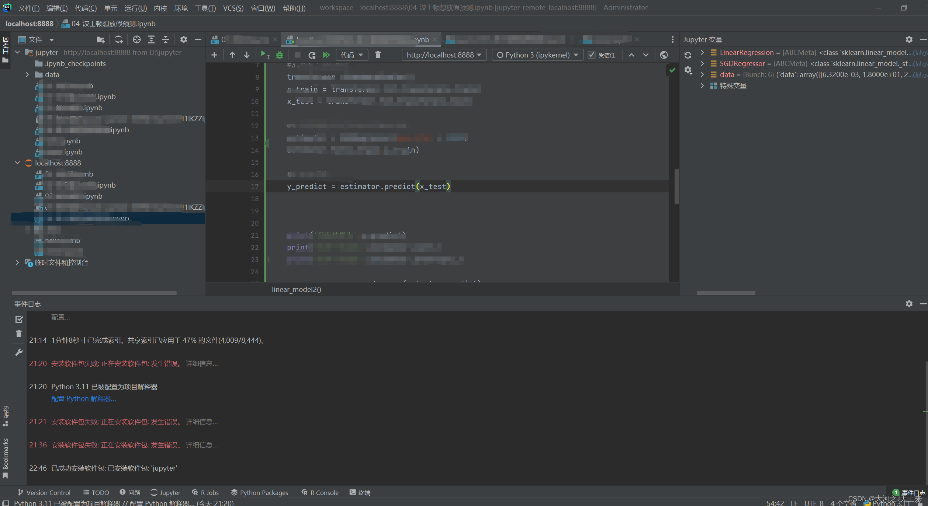Run all cells below with fast-forward icon
This screenshot has width=928, height=506.
[x=326, y=55]
